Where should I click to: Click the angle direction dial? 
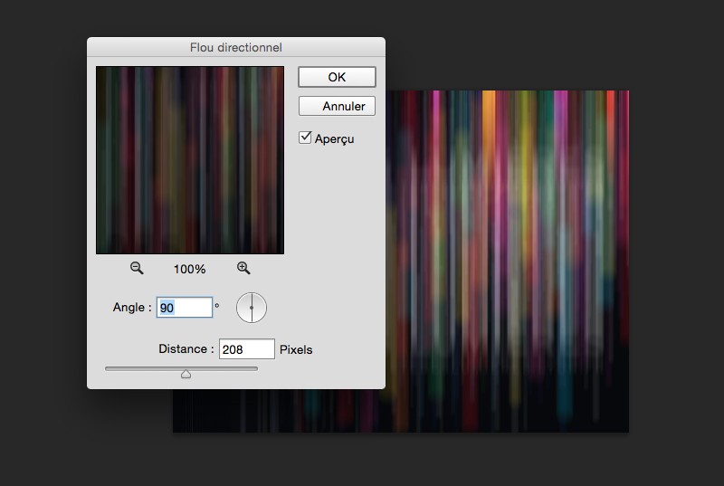(x=252, y=308)
